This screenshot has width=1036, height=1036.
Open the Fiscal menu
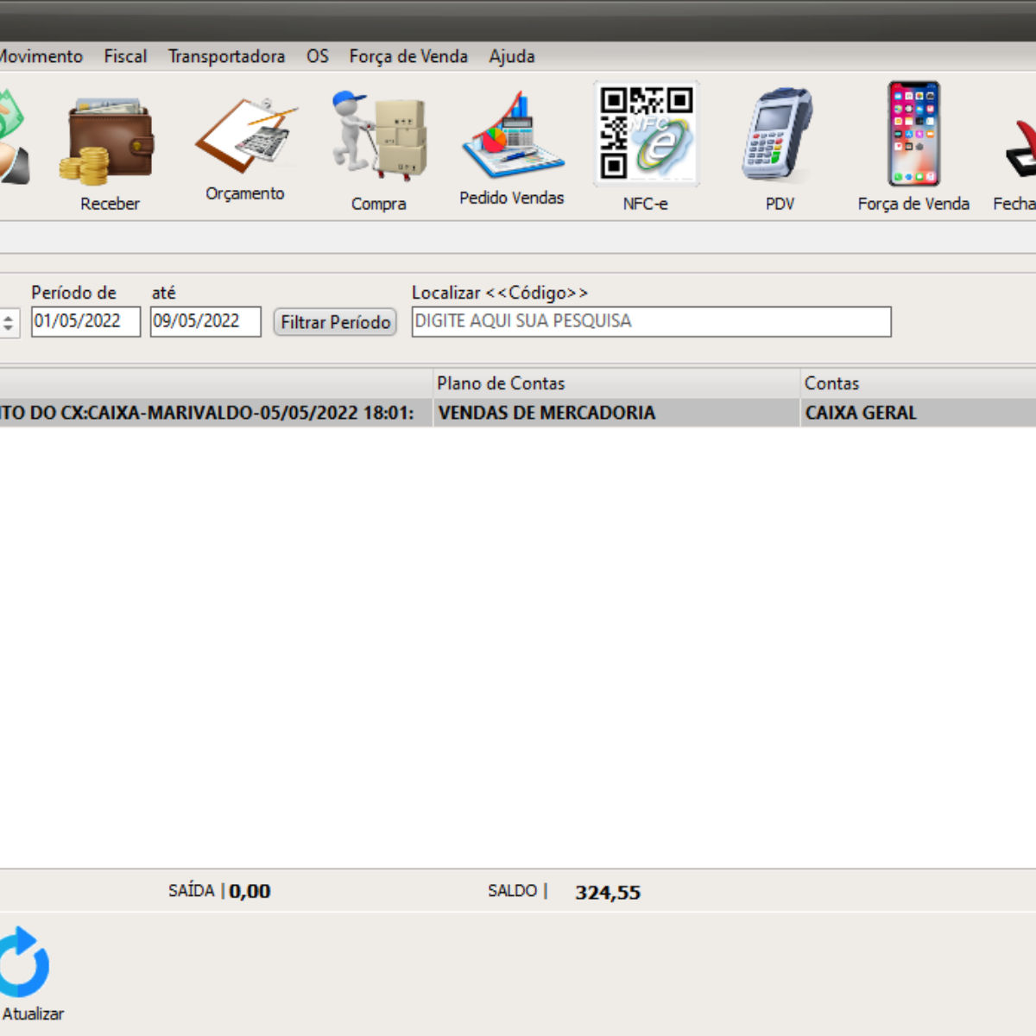click(x=125, y=56)
